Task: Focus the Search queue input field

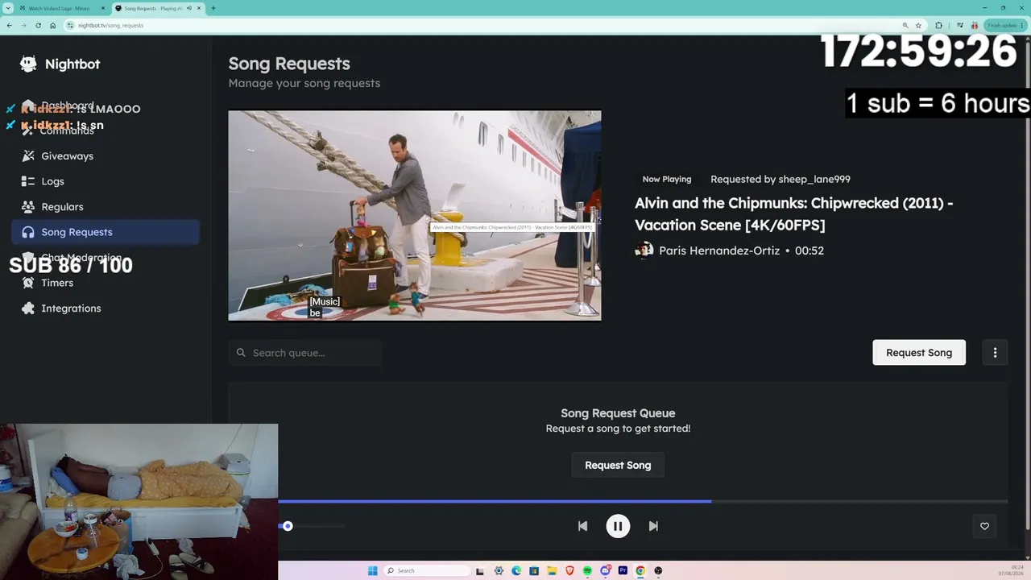Action: pyautogui.click(x=305, y=353)
